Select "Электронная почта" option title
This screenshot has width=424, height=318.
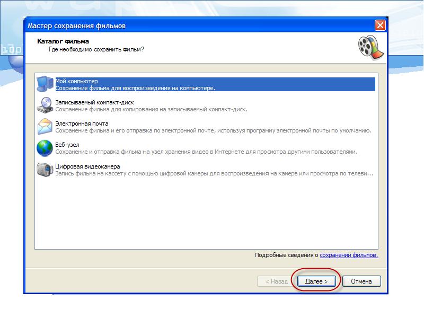coord(82,123)
